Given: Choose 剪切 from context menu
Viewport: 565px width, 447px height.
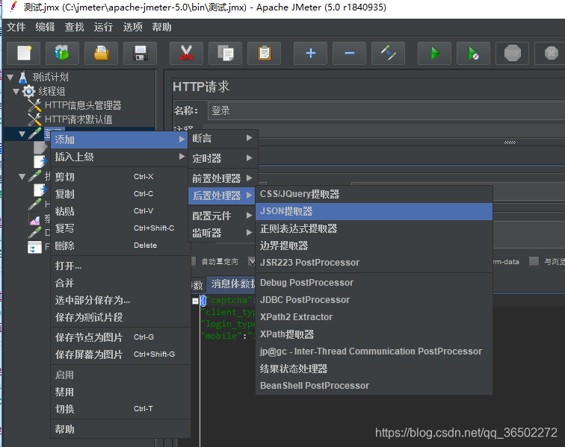Looking at the screenshot, I should (120, 177).
